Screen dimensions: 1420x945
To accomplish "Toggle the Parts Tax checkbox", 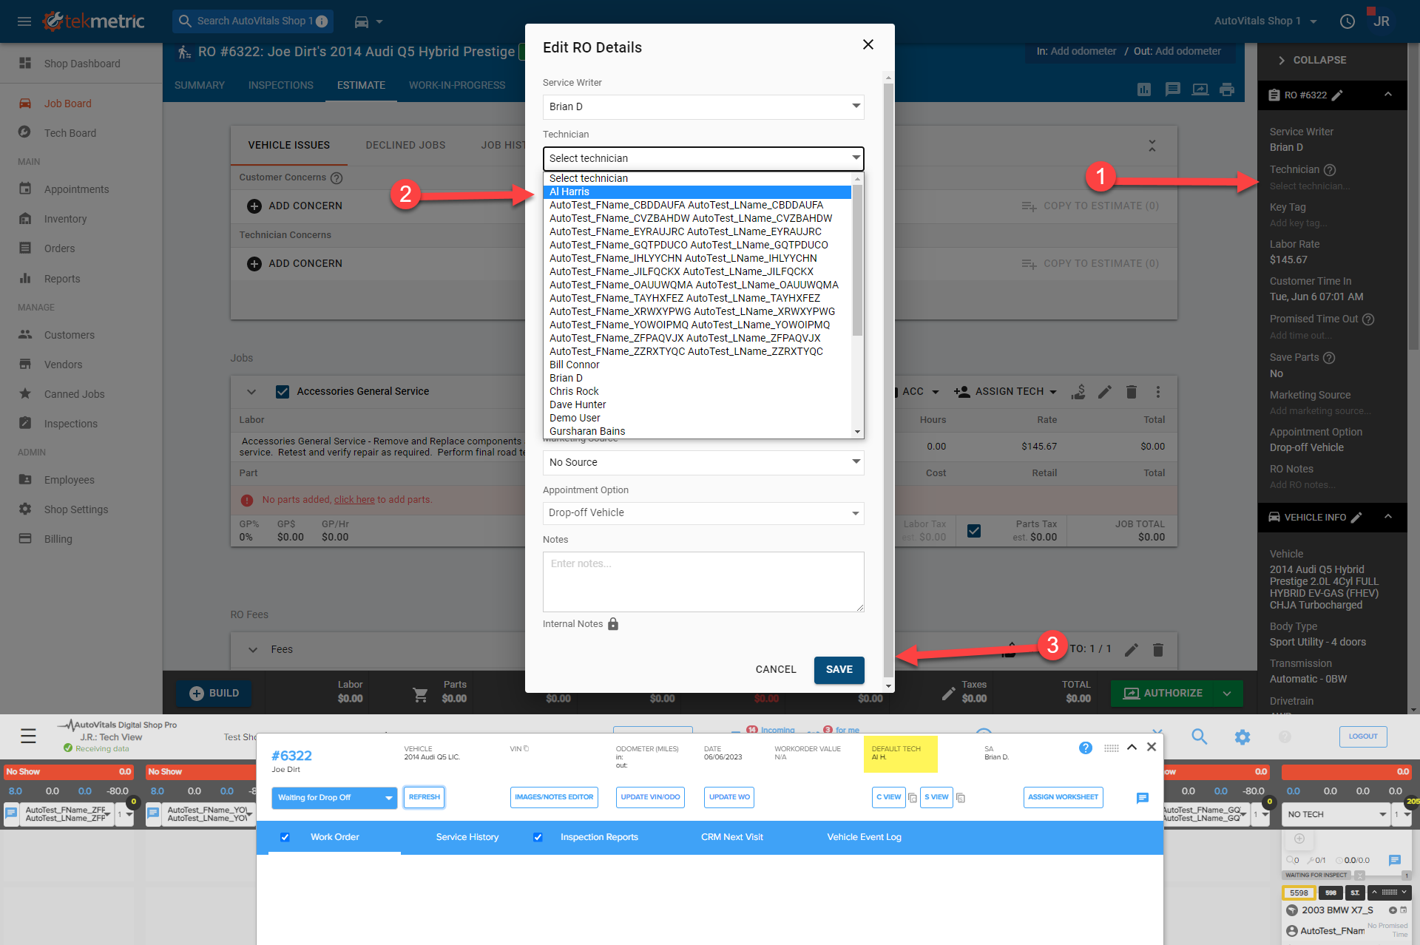I will point(974,531).
